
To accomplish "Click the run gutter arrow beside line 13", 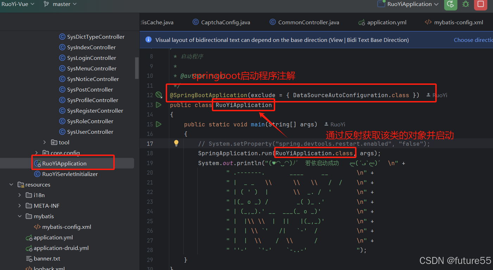I will tap(158, 105).
